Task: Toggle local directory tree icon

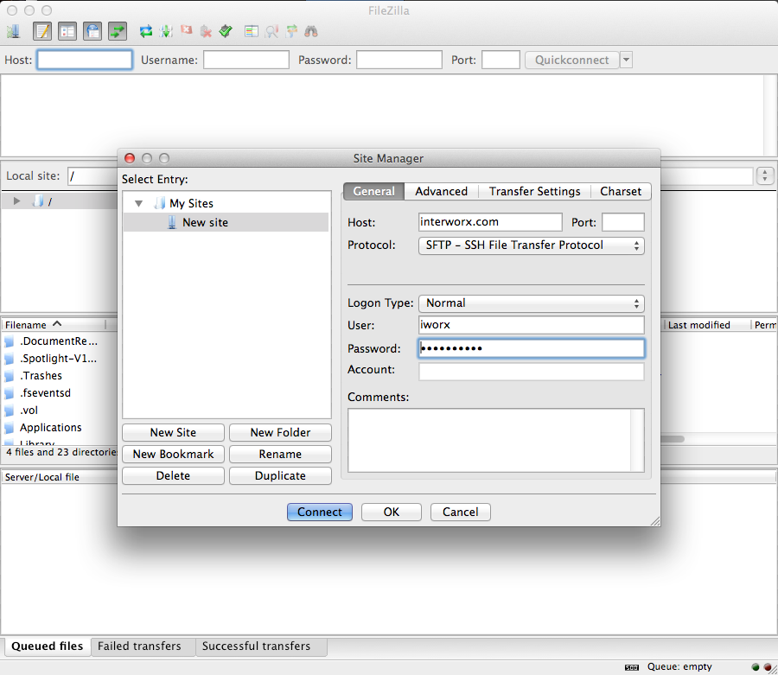Action: pyautogui.click(x=67, y=32)
